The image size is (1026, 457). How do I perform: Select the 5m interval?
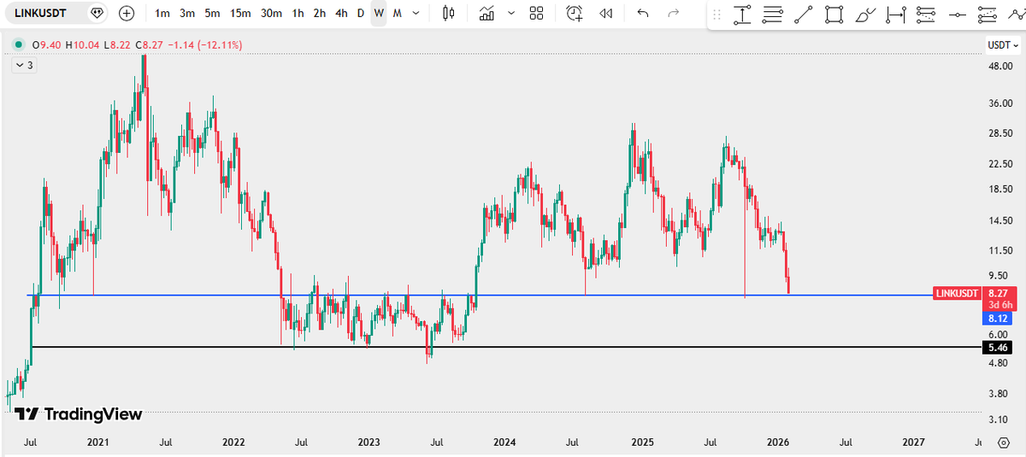point(213,13)
